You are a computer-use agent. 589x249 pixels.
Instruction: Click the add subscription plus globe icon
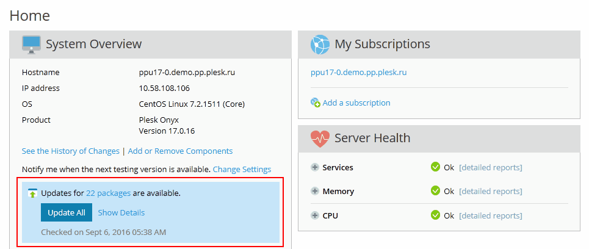315,103
